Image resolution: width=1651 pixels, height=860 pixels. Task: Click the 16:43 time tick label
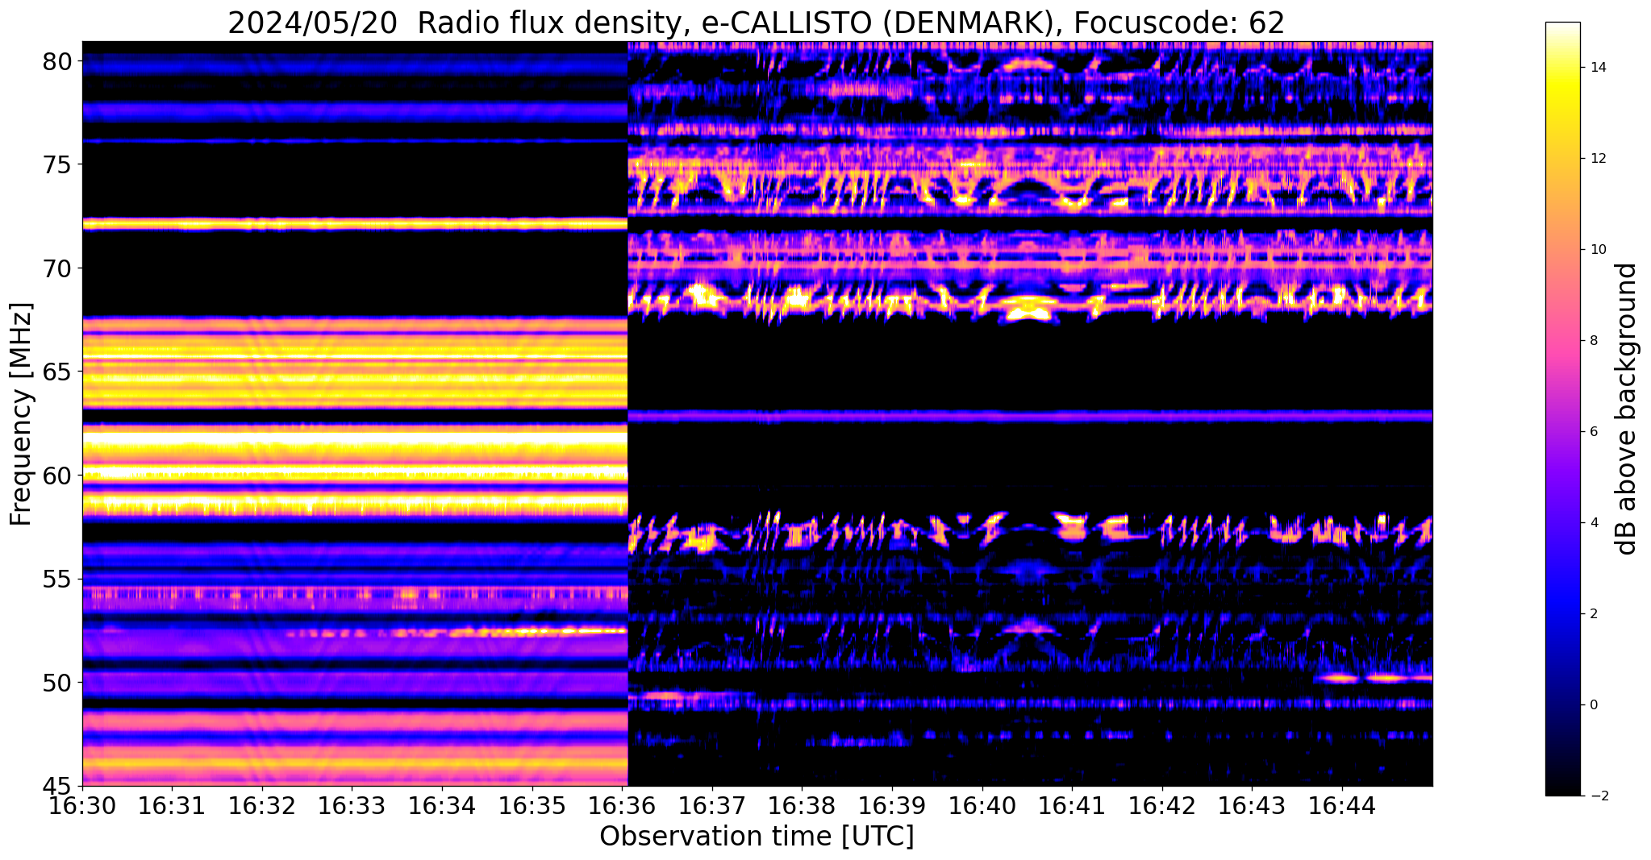[1253, 804]
